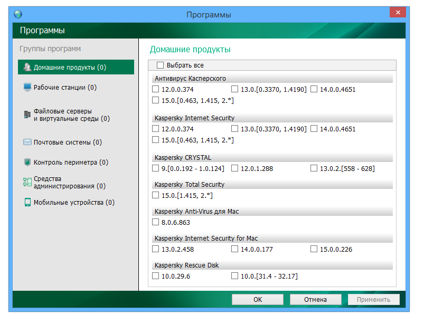
Task: Check 15.0.0.226 under Internet Security for Mac
Action: [x=314, y=249]
